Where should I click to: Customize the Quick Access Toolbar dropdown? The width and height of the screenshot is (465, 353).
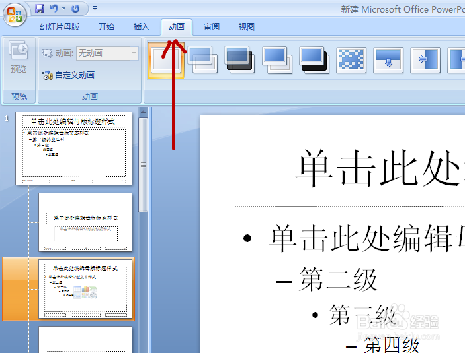click(x=95, y=9)
